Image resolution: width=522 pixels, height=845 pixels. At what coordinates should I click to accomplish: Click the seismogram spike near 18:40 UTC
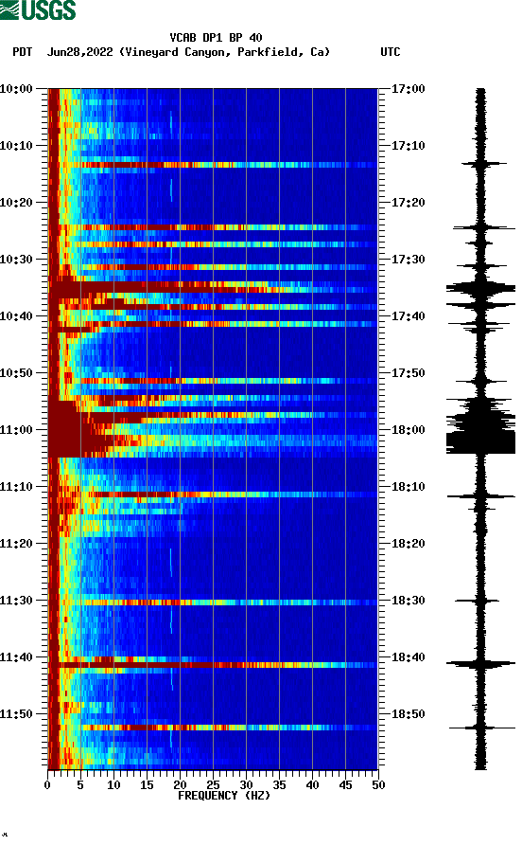click(480, 664)
